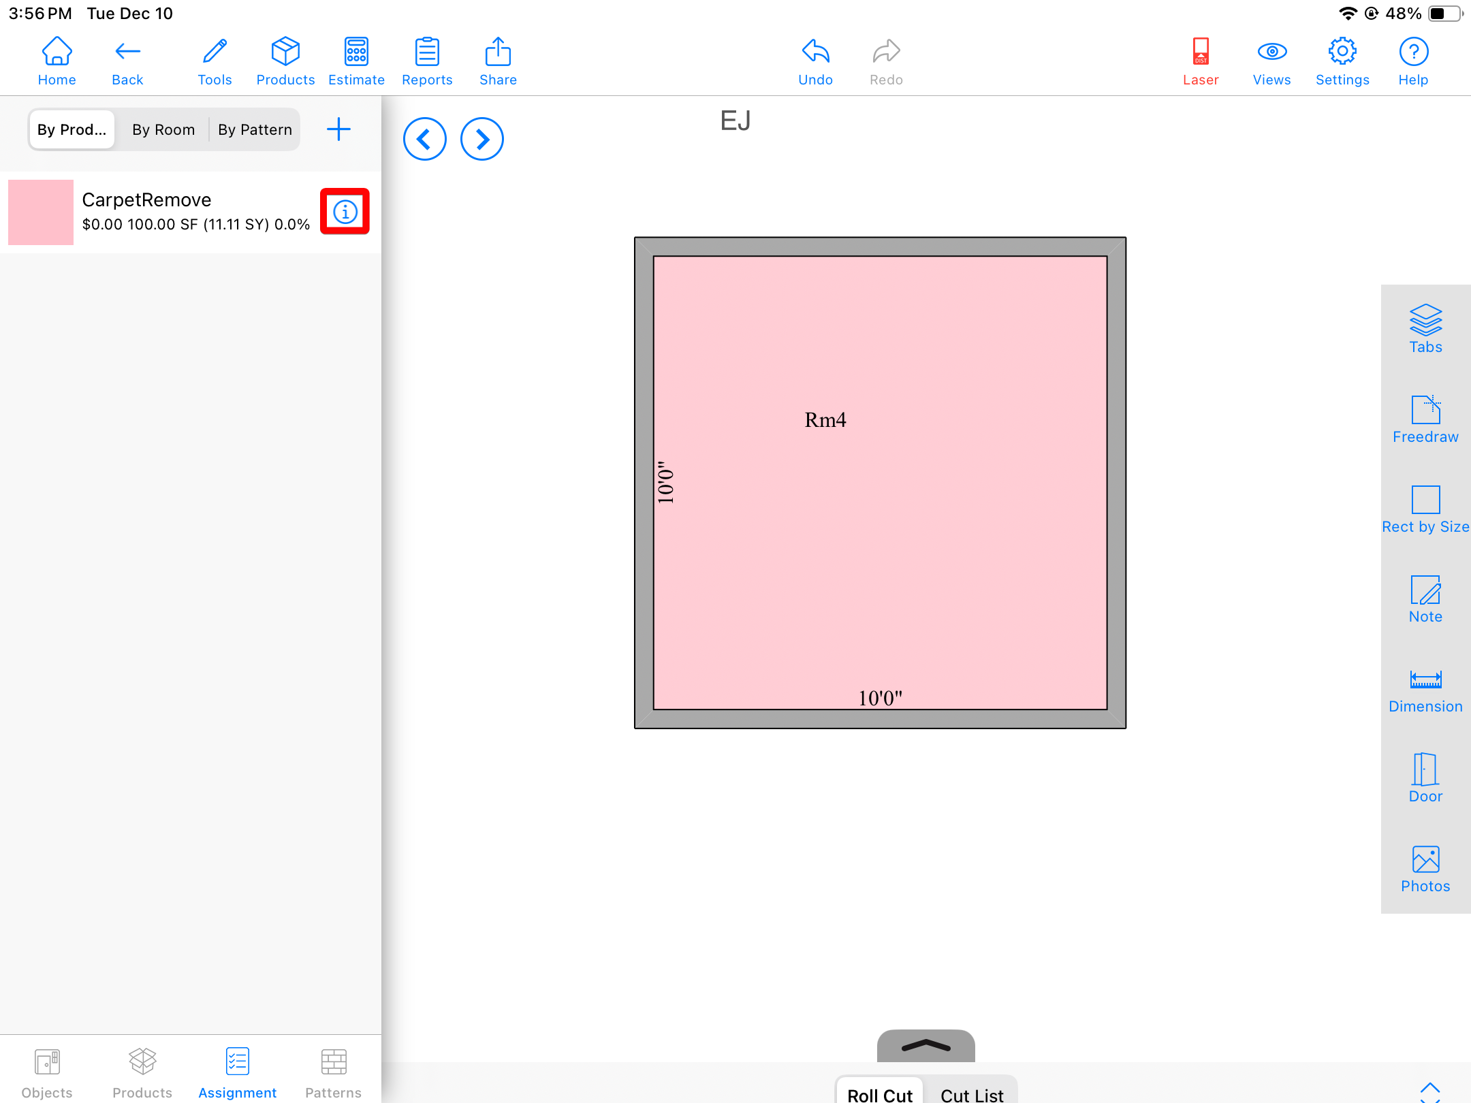The height and width of the screenshot is (1103, 1471).
Task: Switch grouping to By Pattern
Action: point(255,129)
